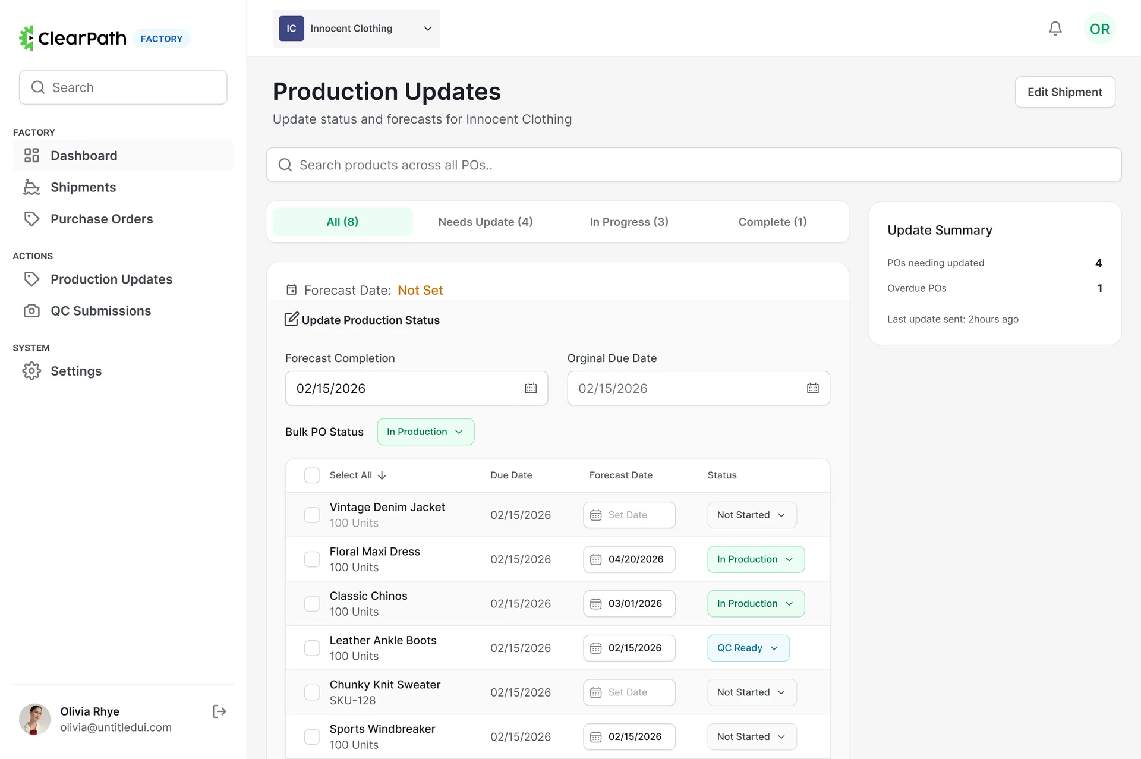
Task: Switch to the All (8) tab
Action: [x=342, y=222]
